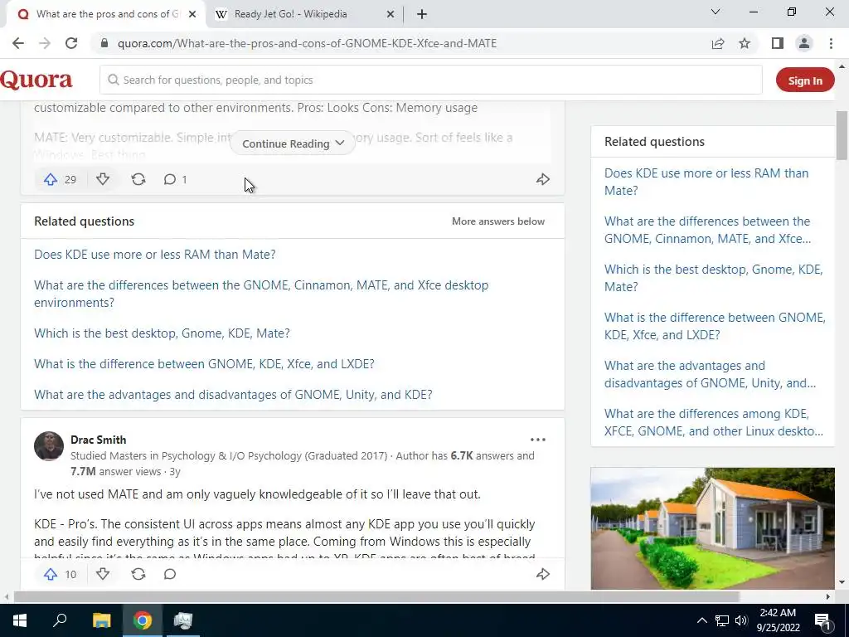Share this page from address bar
This screenshot has height=637, width=849.
[718, 43]
